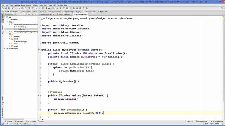Collapse the app module tree node
The image size is (225, 126).
5,17
